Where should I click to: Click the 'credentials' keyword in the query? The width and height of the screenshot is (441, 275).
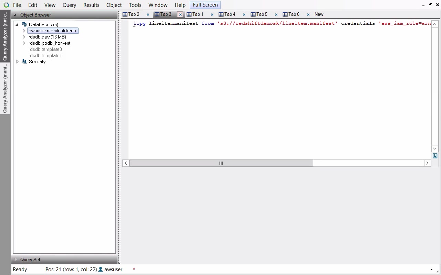point(358,23)
